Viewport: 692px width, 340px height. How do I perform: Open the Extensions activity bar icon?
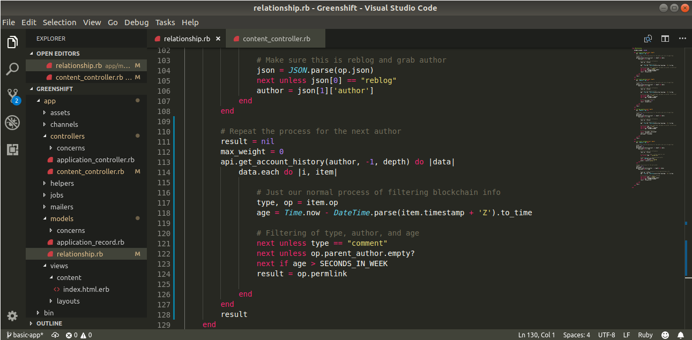pyautogui.click(x=13, y=149)
